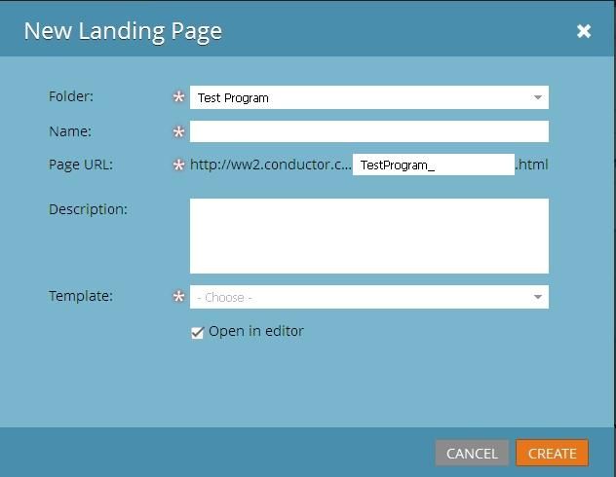
Task: Close the New Landing Page dialog
Action: coord(584,31)
